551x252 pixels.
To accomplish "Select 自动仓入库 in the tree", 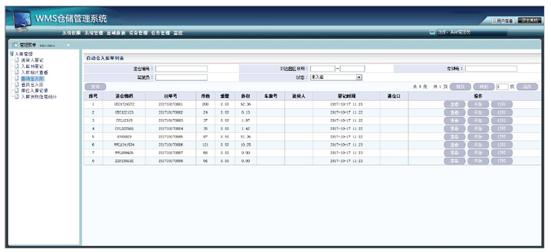I will (32, 78).
